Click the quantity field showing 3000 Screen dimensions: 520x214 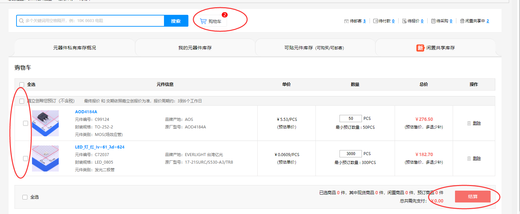(x=350, y=154)
